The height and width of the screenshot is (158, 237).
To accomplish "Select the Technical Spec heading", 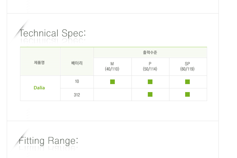I will pyautogui.click(x=52, y=33).
